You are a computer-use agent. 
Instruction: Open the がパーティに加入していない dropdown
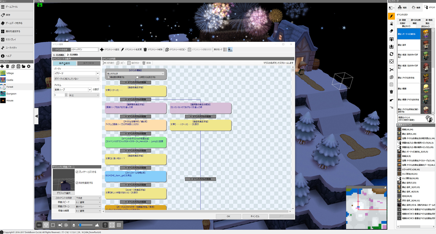click(x=77, y=79)
